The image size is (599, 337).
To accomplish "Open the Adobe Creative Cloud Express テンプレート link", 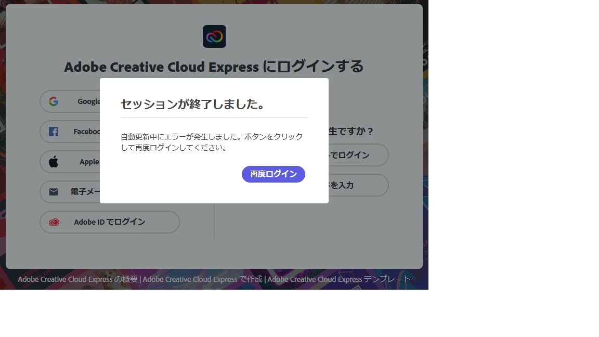I will [339, 279].
